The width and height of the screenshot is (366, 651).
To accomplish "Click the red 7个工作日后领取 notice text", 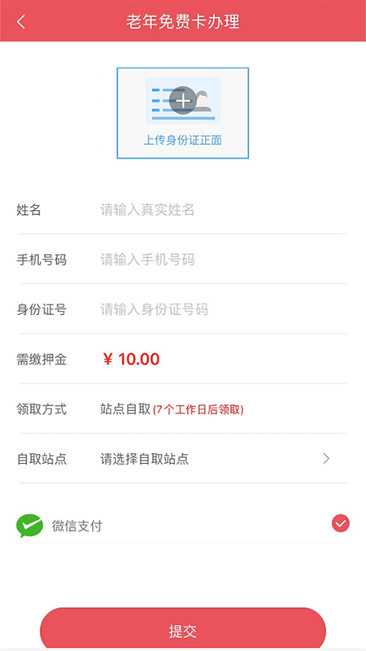I will tap(198, 410).
